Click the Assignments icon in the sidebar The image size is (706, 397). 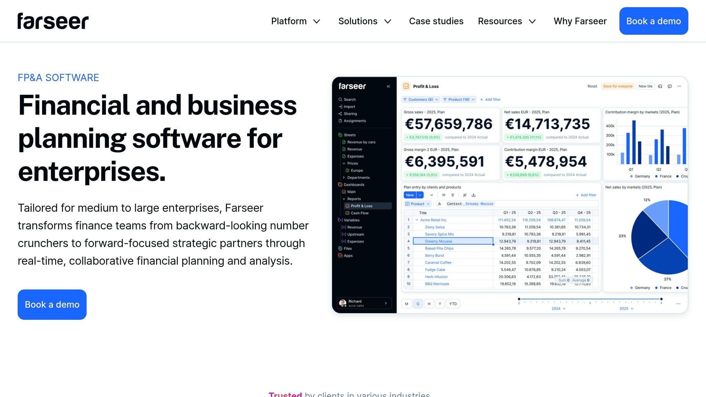(x=340, y=121)
